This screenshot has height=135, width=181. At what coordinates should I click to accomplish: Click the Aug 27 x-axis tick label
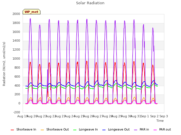point(98,116)
